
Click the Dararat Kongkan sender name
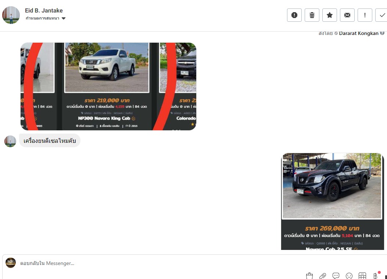359,33
